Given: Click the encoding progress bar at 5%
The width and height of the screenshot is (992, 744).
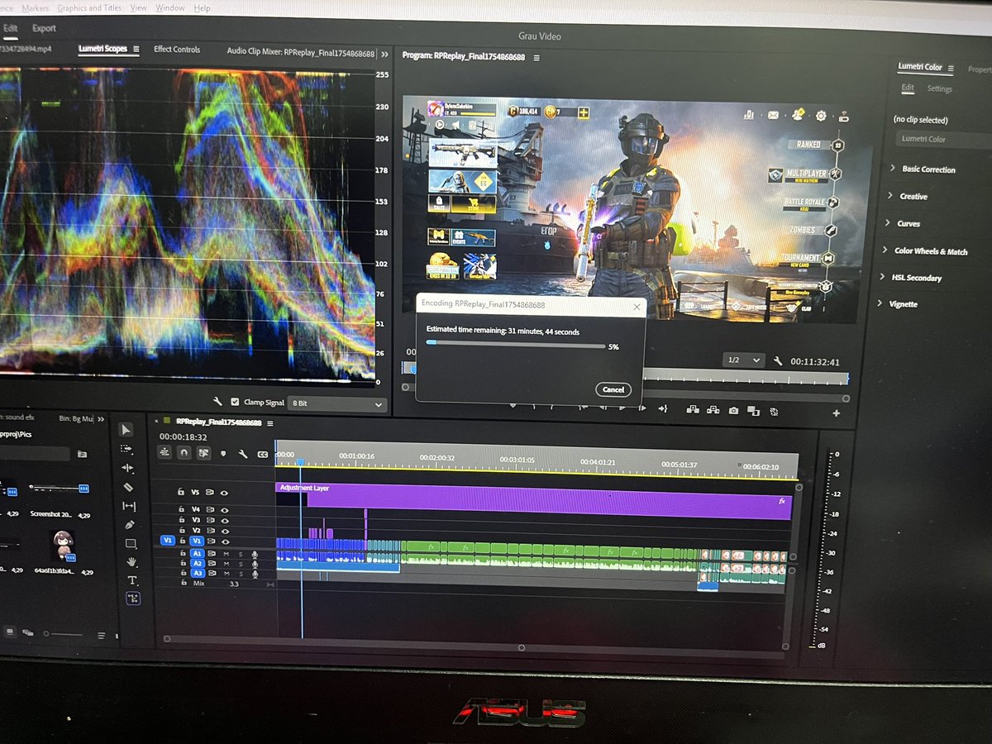Looking at the screenshot, I should (x=515, y=344).
